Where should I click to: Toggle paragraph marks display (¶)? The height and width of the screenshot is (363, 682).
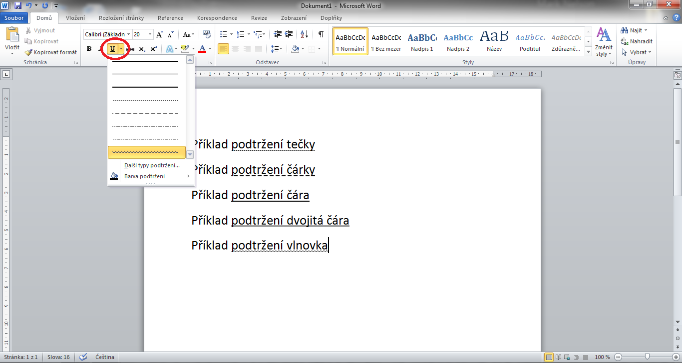pos(321,34)
